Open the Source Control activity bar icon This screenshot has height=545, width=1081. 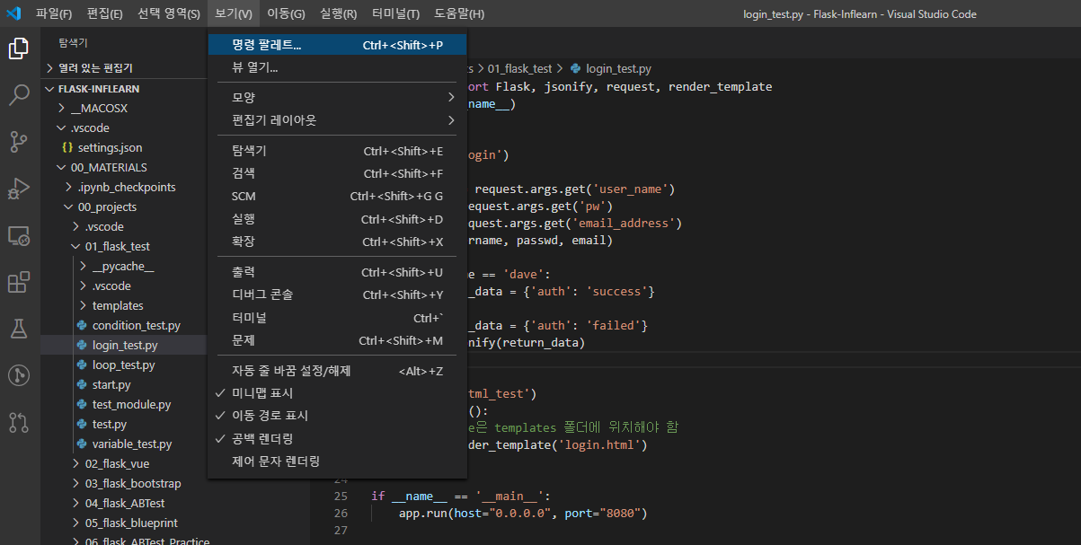[19, 142]
